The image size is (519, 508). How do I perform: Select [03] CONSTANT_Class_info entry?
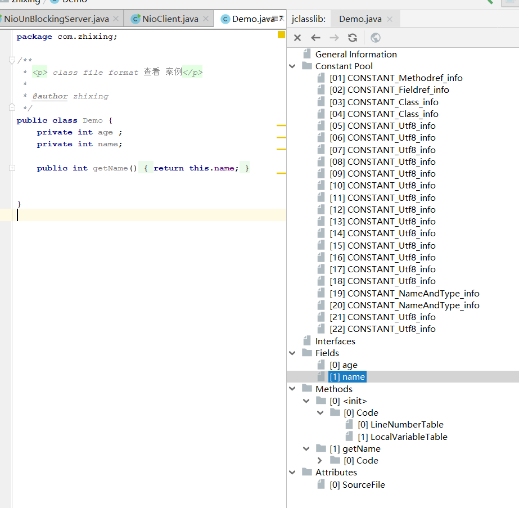click(384, 102)
